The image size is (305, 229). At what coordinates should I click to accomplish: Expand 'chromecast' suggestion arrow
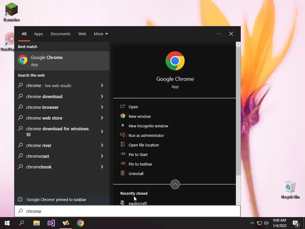coord(102,156)
